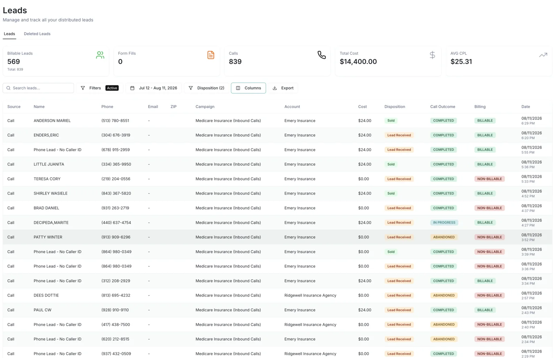The height and width of the screenshot is (358, 558).
Task: Click the Cost column header
Action: [x=362, y=107]
